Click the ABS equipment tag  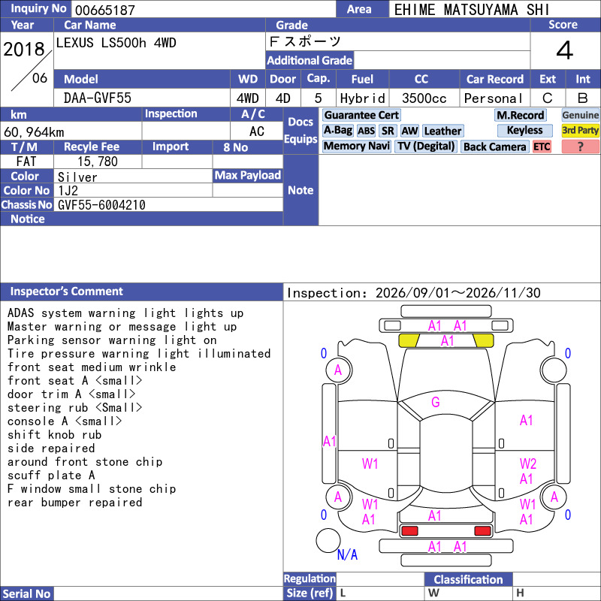point(366,131)
